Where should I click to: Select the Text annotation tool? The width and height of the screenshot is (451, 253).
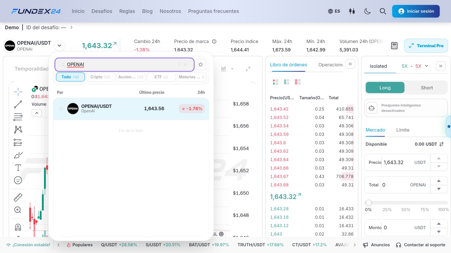pos(18,168)
